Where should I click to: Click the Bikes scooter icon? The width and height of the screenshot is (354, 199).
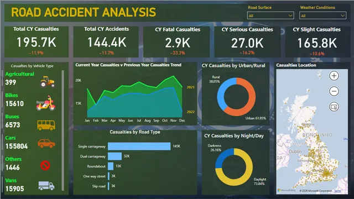[46, 103]
